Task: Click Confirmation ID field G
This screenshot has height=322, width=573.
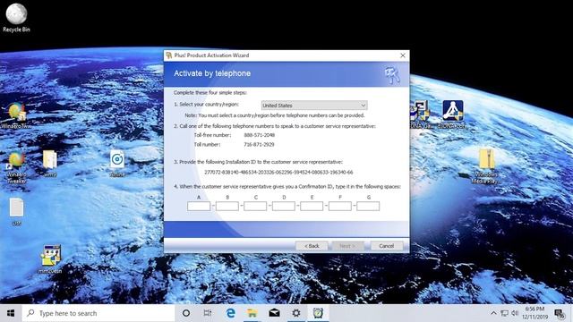Action: [368, 207]
